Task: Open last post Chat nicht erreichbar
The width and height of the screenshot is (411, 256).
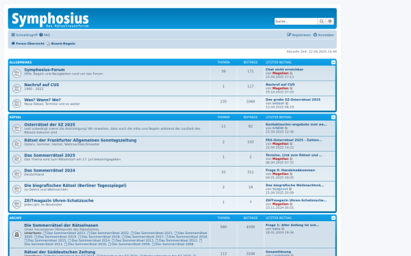Action: click(284, 70)
